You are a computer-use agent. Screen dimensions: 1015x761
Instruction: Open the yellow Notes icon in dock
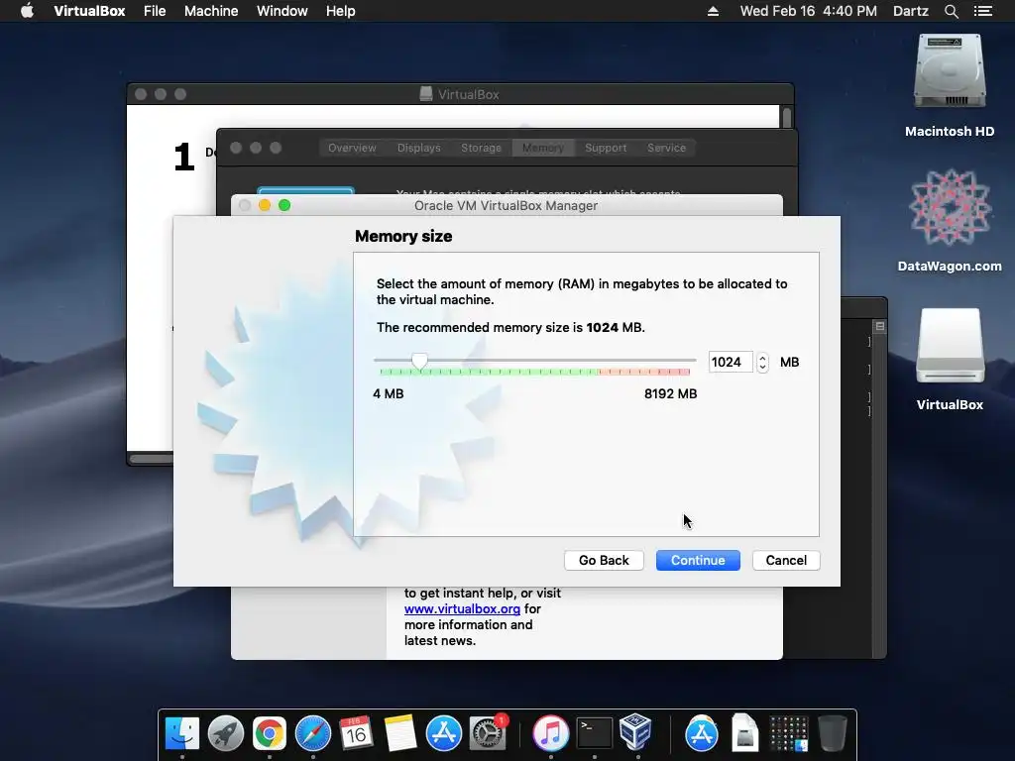pyautogui.click(x=400, y=734)
